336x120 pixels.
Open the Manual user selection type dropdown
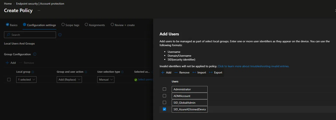coord(106,79)
